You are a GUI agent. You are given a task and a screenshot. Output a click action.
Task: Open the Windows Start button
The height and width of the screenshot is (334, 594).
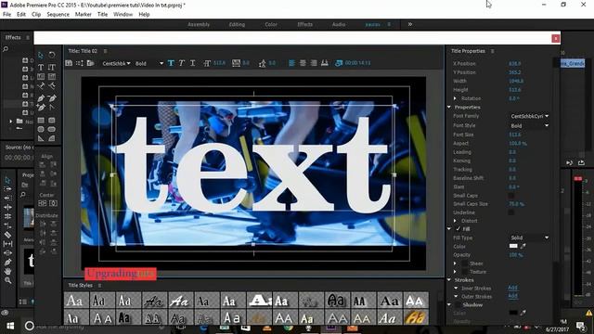point(10,326)
